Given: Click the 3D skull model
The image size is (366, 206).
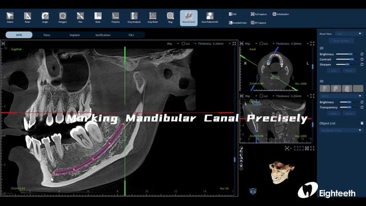Looking at the screenshot, I should coord(282,172).
